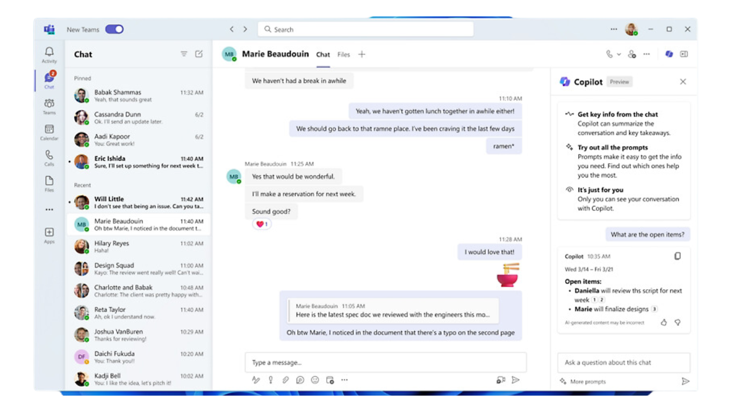Viewport: 734px width, 412px height.
Task: Click the Microsoft Teams logo
Action: 49,30
